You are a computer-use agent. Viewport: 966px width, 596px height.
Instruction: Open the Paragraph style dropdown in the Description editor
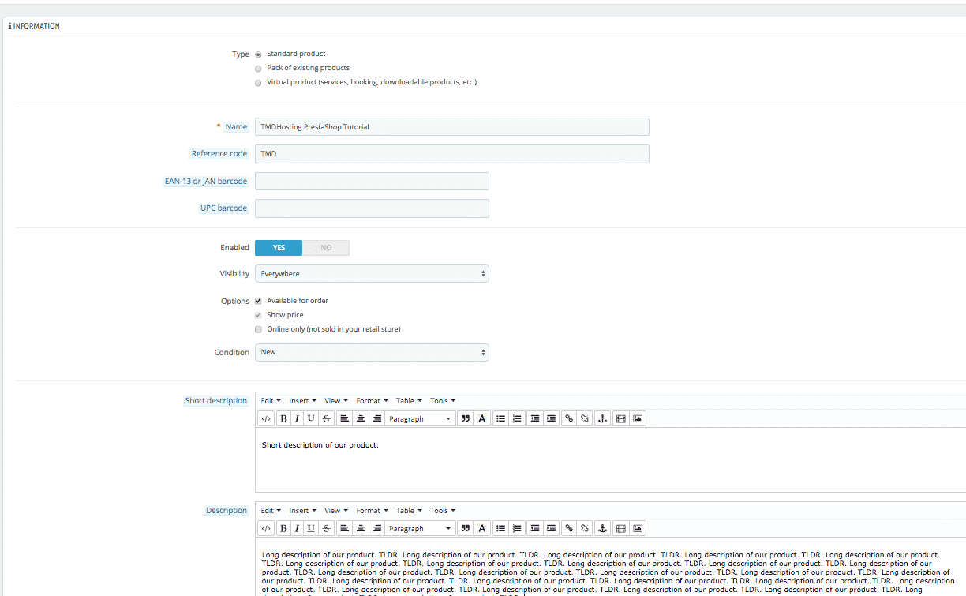point(419,527)
